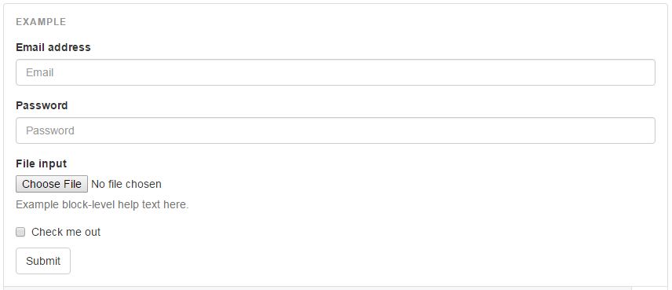Select the block-level help text line
672x290 pixels.
click(102, 204)
